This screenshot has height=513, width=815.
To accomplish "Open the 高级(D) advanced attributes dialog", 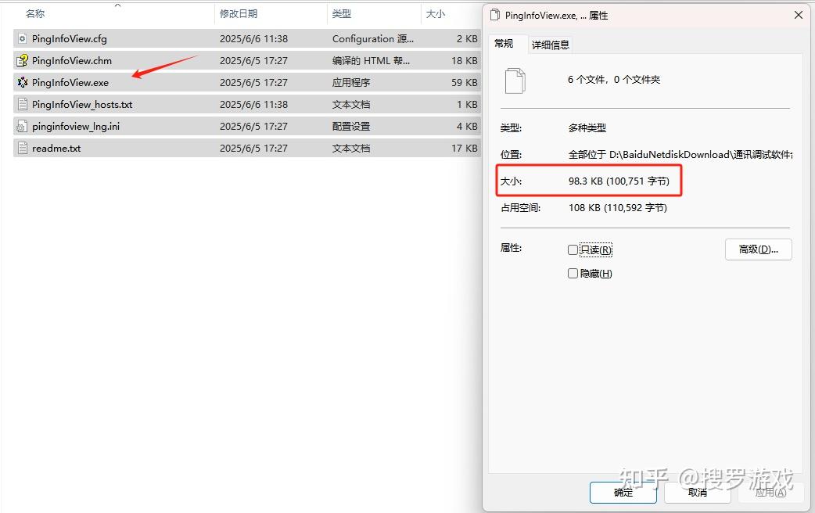I will (x=758, y=249).
